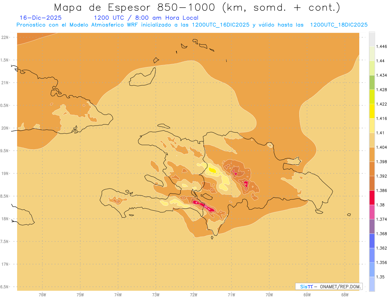Image resolution: width=387 pixels, height=299 pixels.
Task: Click latitude label '21N'
Action: [5, 83]
